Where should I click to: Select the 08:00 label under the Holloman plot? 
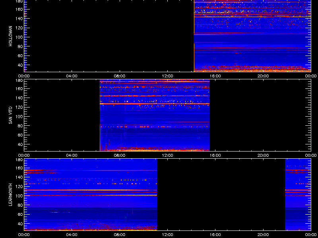pyautogui.click(x=120, y=76)
